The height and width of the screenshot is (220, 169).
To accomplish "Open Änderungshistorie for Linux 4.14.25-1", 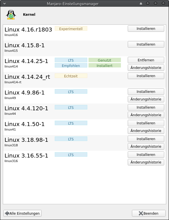I will pyautogui.click(x=146, y=68).
